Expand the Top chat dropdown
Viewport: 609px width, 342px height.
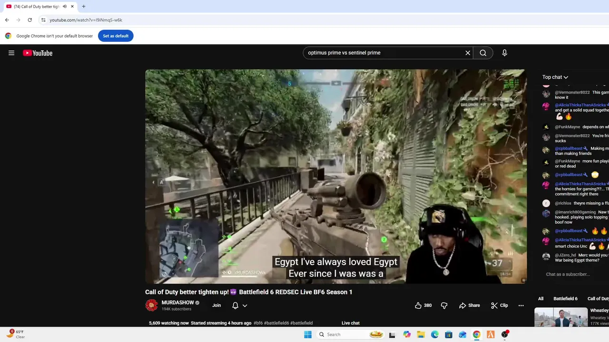pyautogui.click(x=555, y=77)
